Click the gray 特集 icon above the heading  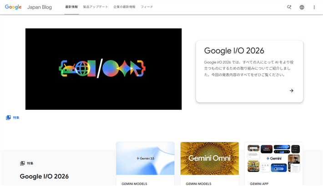(x=22, y=163)
